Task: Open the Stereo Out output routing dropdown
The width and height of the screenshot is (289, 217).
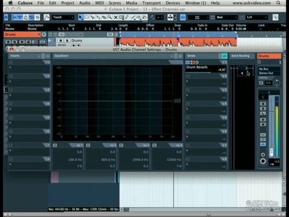Action: click(269, 73)
